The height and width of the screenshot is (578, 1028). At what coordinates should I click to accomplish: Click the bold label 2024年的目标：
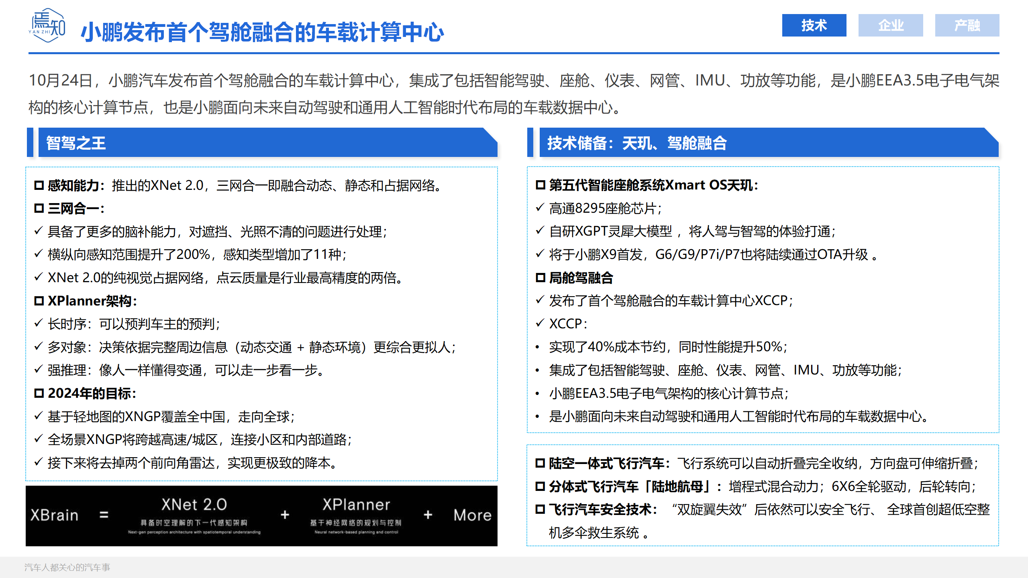point(92,393)
